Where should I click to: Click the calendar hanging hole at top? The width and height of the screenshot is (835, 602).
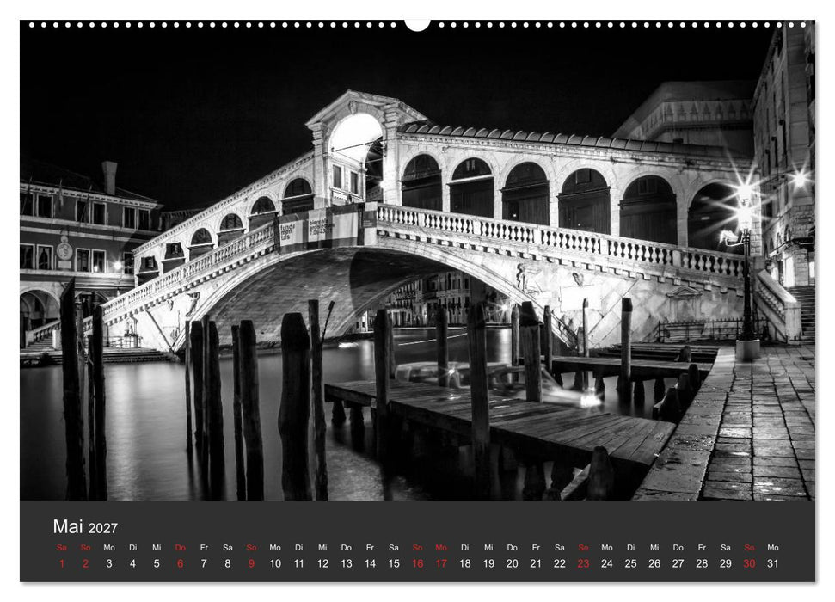click(418, 24)
